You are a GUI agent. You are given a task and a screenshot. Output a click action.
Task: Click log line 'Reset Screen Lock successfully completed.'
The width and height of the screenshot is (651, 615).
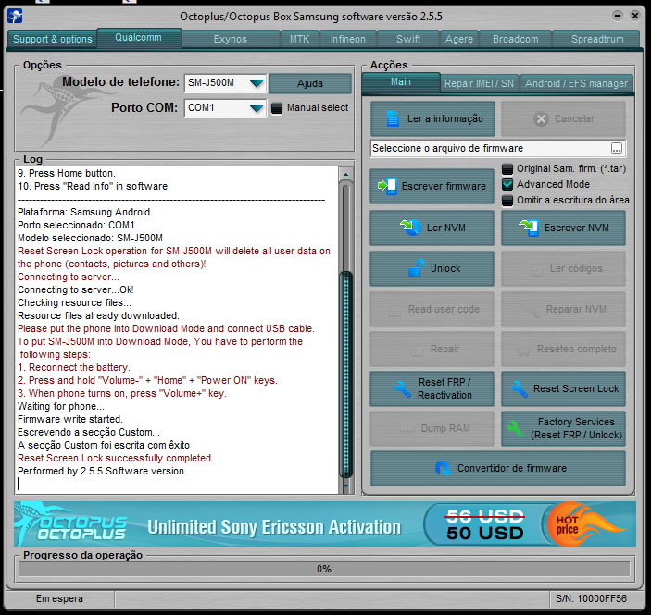pos(116,458)
